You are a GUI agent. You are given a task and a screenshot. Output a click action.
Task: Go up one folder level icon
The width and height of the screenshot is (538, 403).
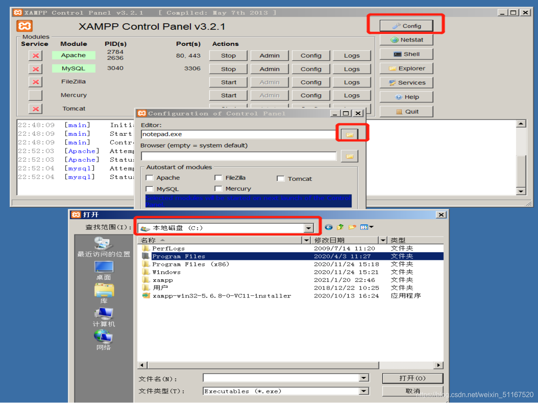[x=341, y=227]
